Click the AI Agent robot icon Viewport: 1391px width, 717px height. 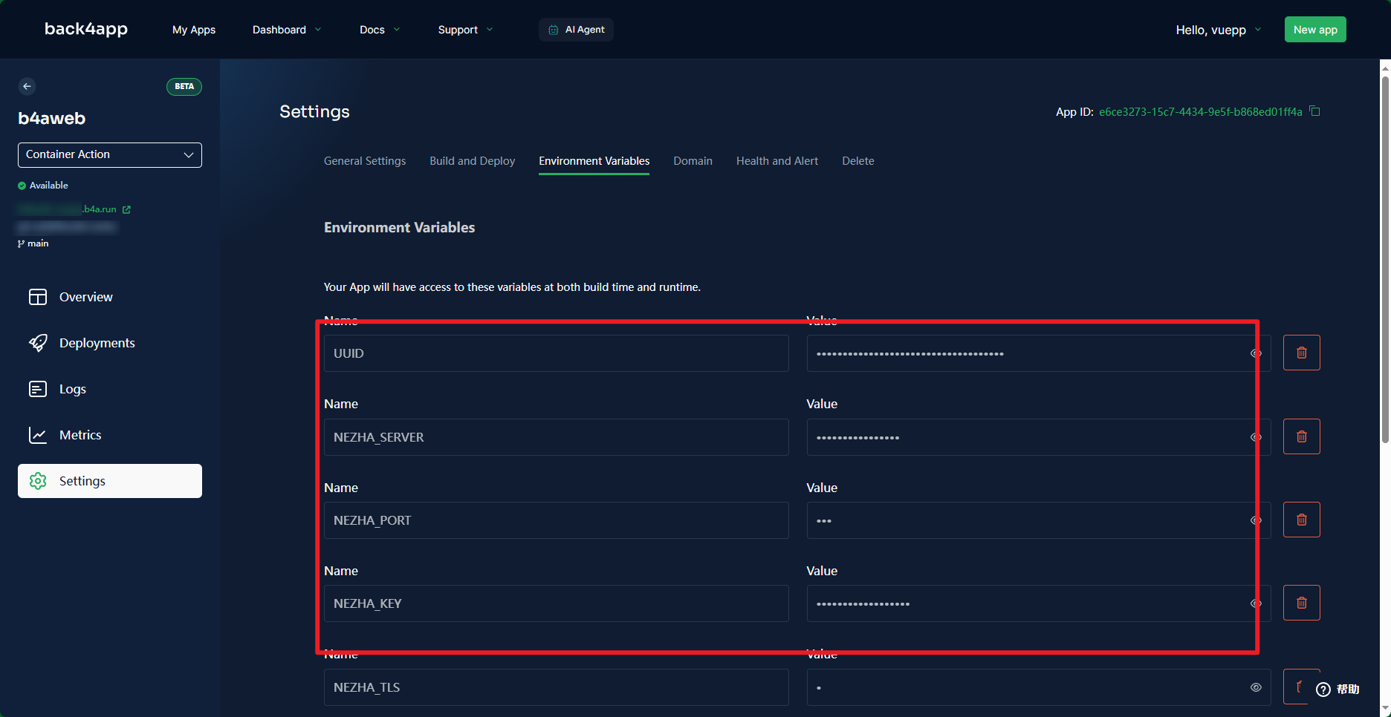554,30
